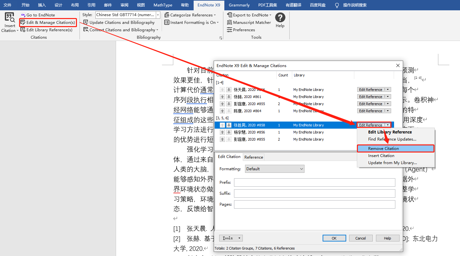Open the MathType ribbon tab

[x=163, y=5]
